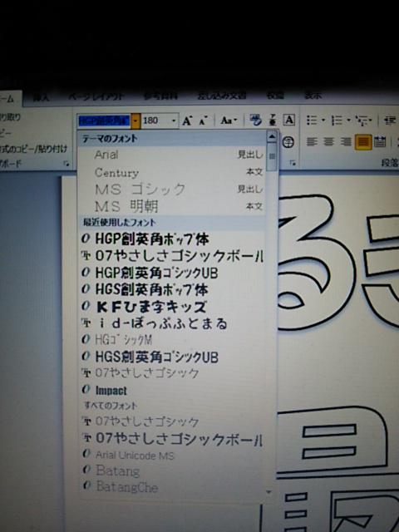The width and height of the screenshot is (399, 532).
Task: Expand the numbering style dropdown arrow
Action: pyautogui.click(x=348, y=120)
